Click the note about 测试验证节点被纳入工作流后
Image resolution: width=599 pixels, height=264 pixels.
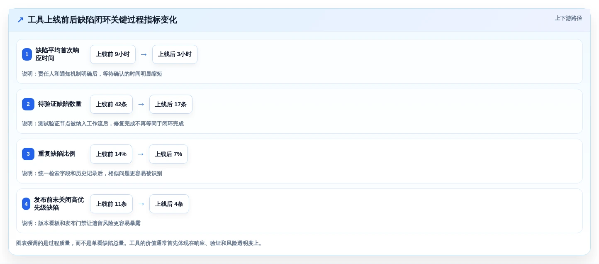[103, 124]
